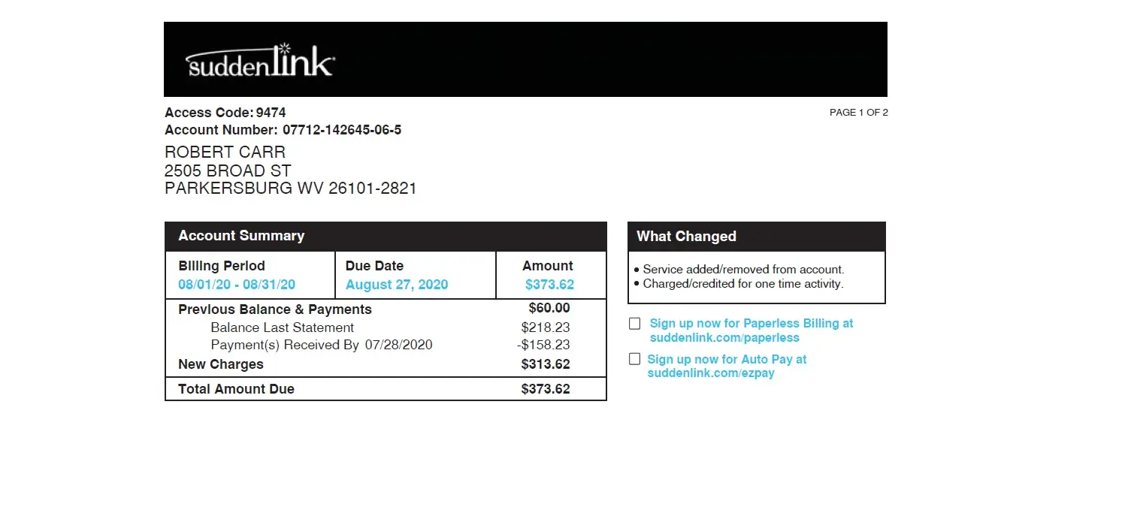
Task: Click the Previous Balance & Payments heading
Action: pos(275,309)
